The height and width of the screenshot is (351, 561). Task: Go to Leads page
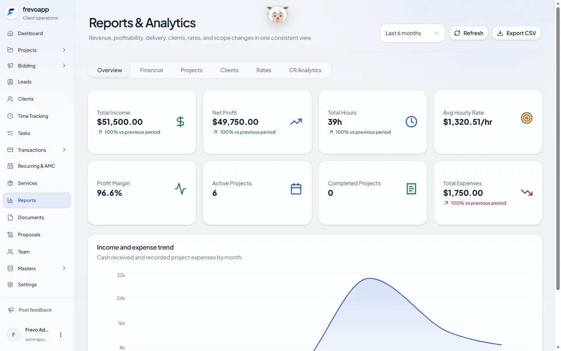[x=37, y=82]
